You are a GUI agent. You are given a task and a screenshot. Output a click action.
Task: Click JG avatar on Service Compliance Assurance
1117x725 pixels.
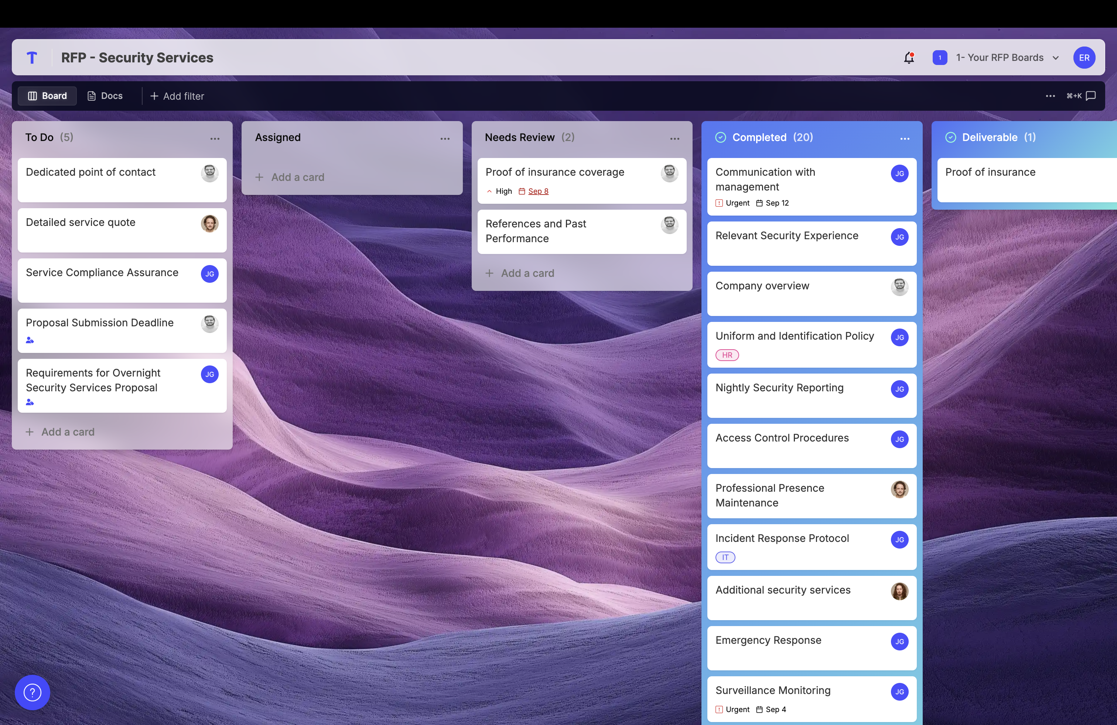(209, 274)
